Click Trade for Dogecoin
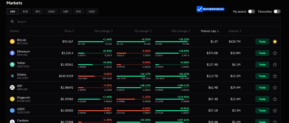The image size is (289, 123). pyautogui.click(x=262, y=99)
